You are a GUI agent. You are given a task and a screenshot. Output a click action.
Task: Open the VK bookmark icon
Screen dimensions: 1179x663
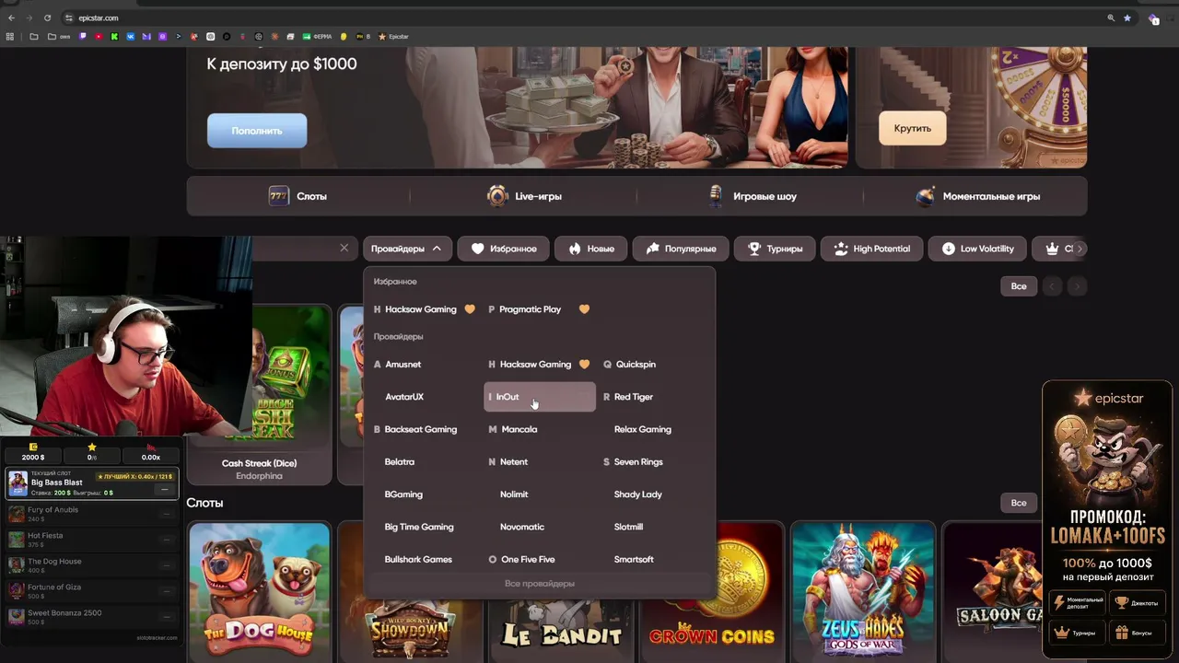point(130,37)
